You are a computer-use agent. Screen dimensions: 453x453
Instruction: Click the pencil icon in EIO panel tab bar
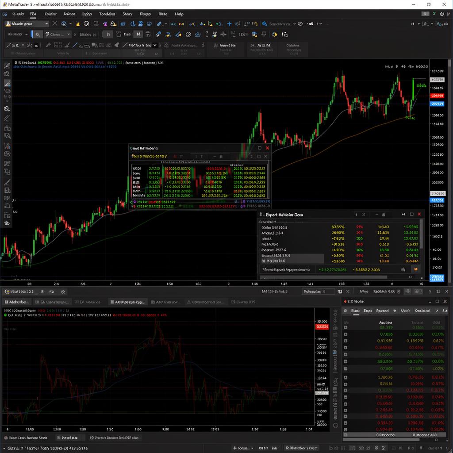pos(437,311)
